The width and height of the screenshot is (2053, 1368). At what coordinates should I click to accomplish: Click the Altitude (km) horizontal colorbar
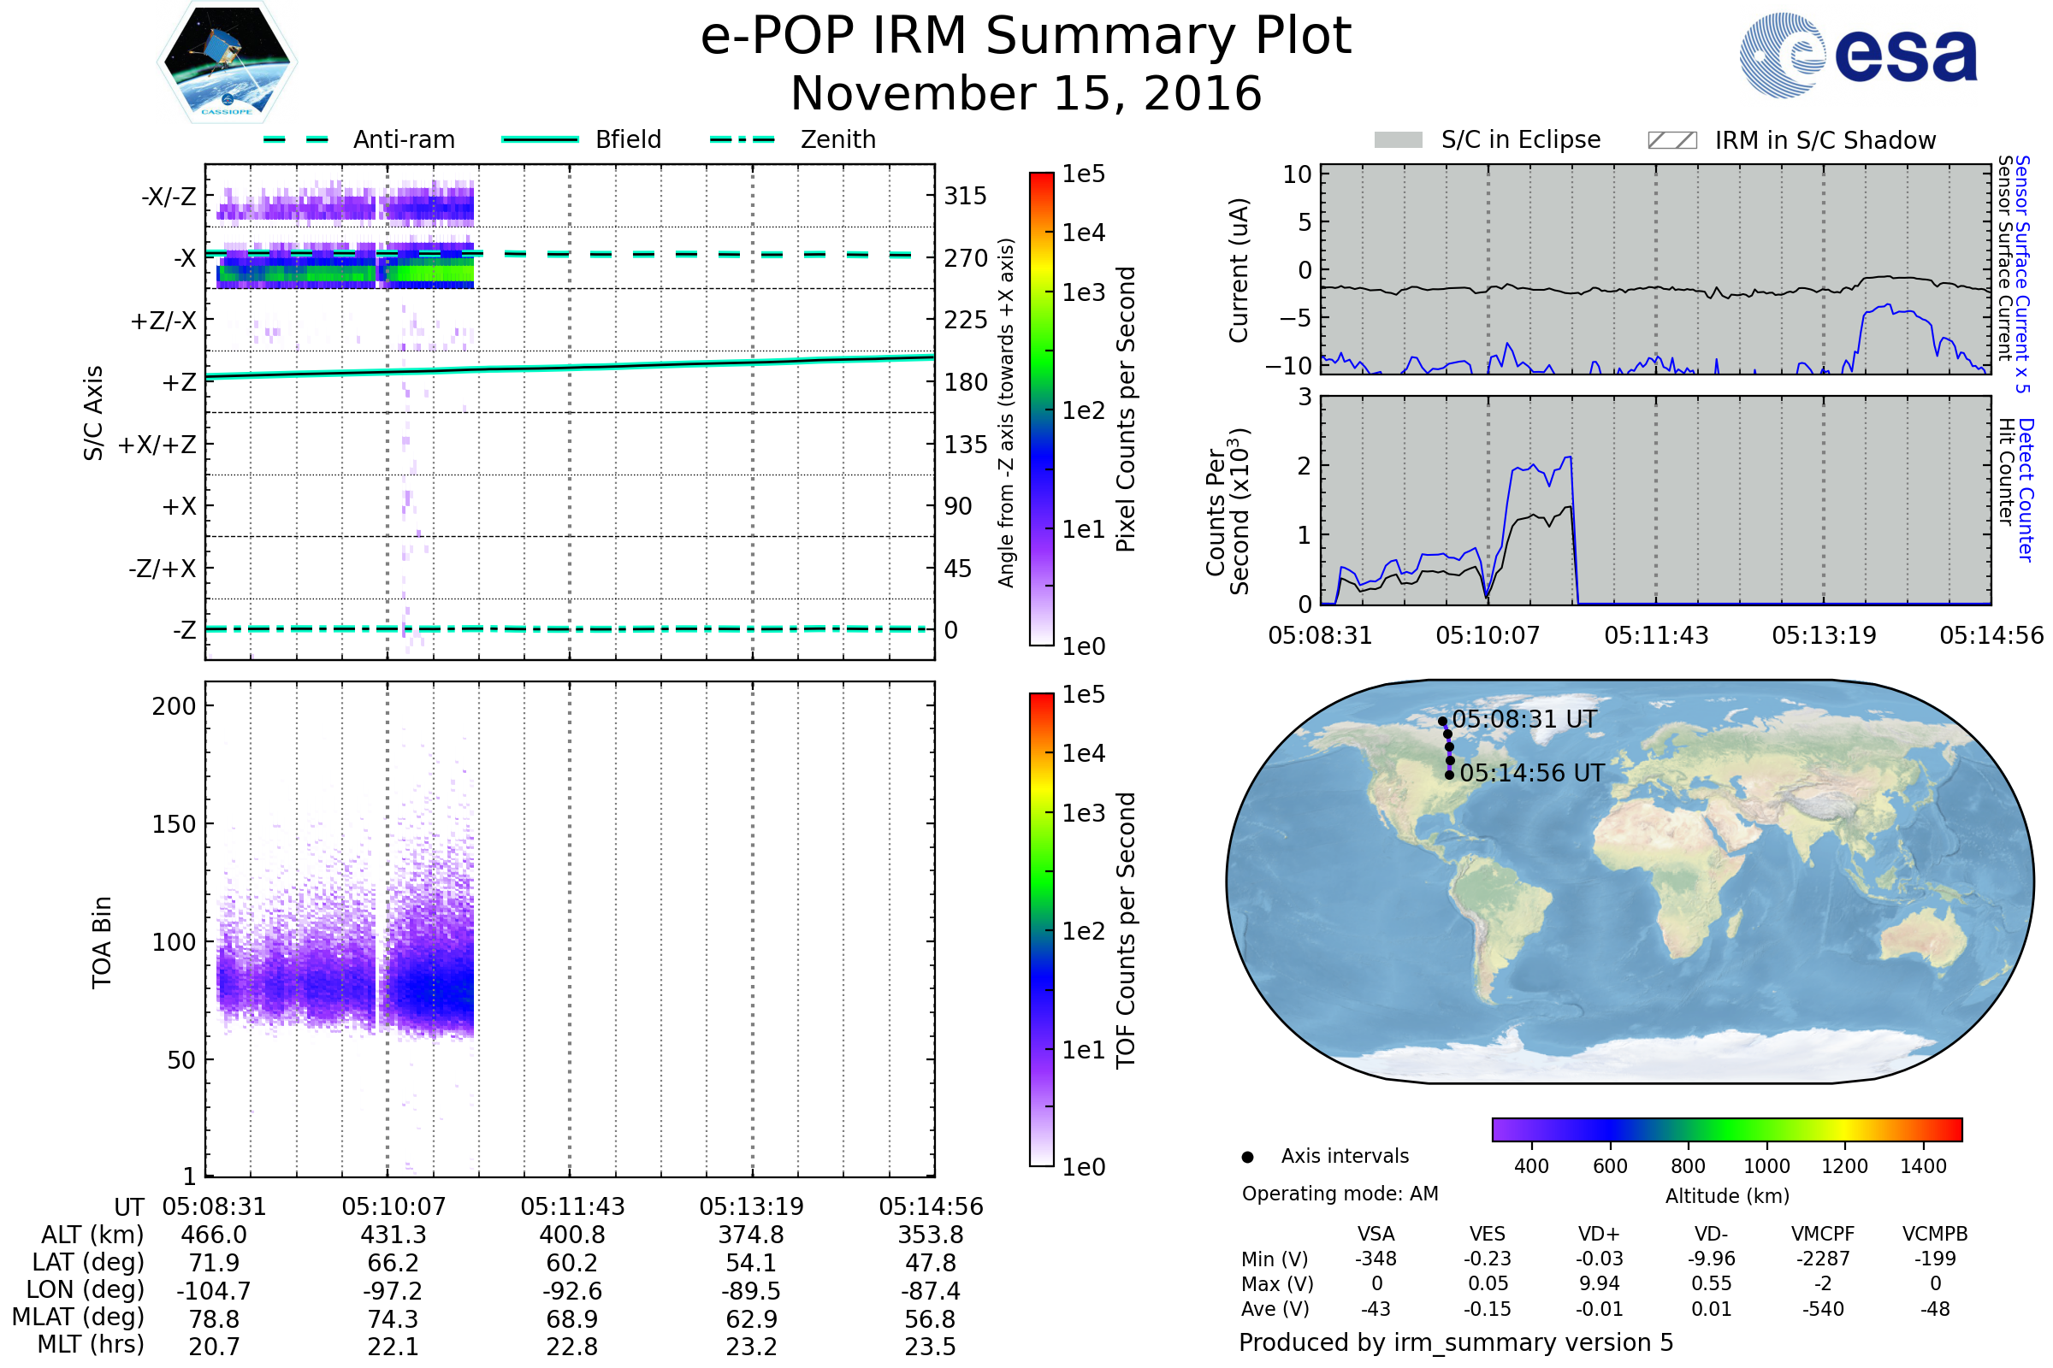tap(1726, 1129)
